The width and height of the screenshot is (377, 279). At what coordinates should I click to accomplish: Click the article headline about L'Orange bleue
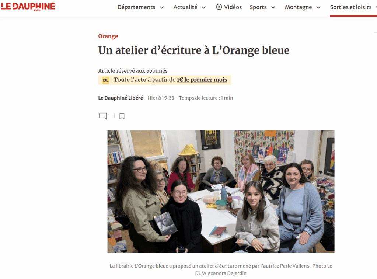click(194, 51)
